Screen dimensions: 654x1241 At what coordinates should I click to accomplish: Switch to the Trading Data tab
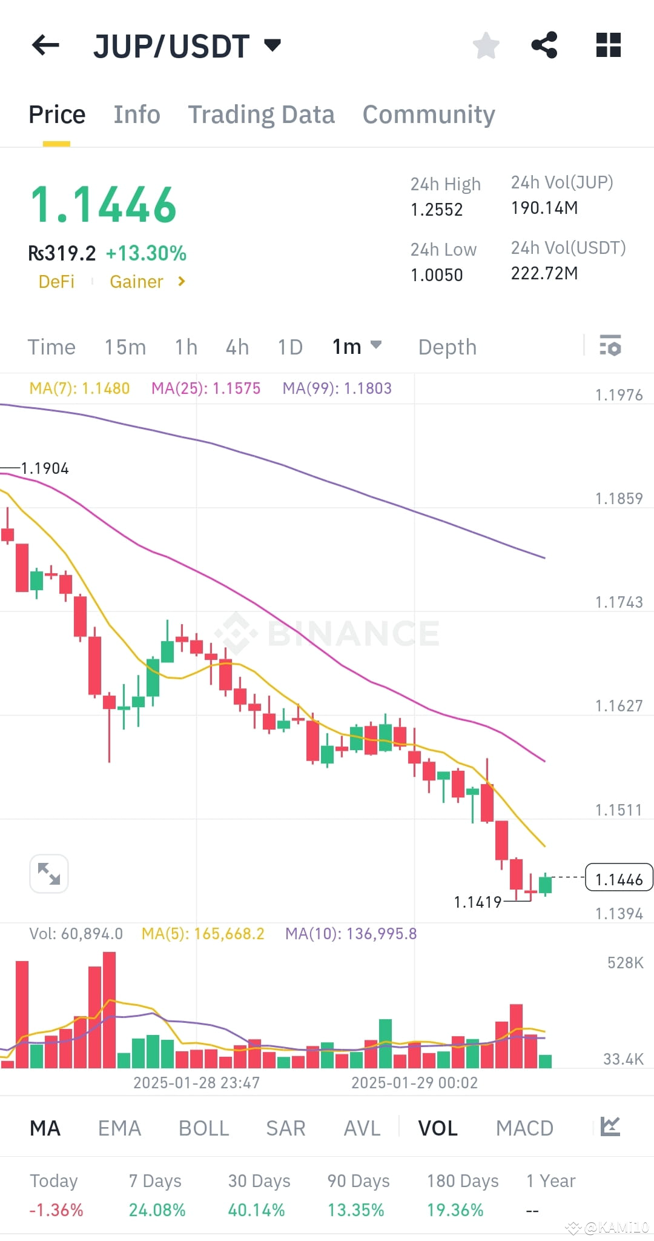[x=262, y=114]
